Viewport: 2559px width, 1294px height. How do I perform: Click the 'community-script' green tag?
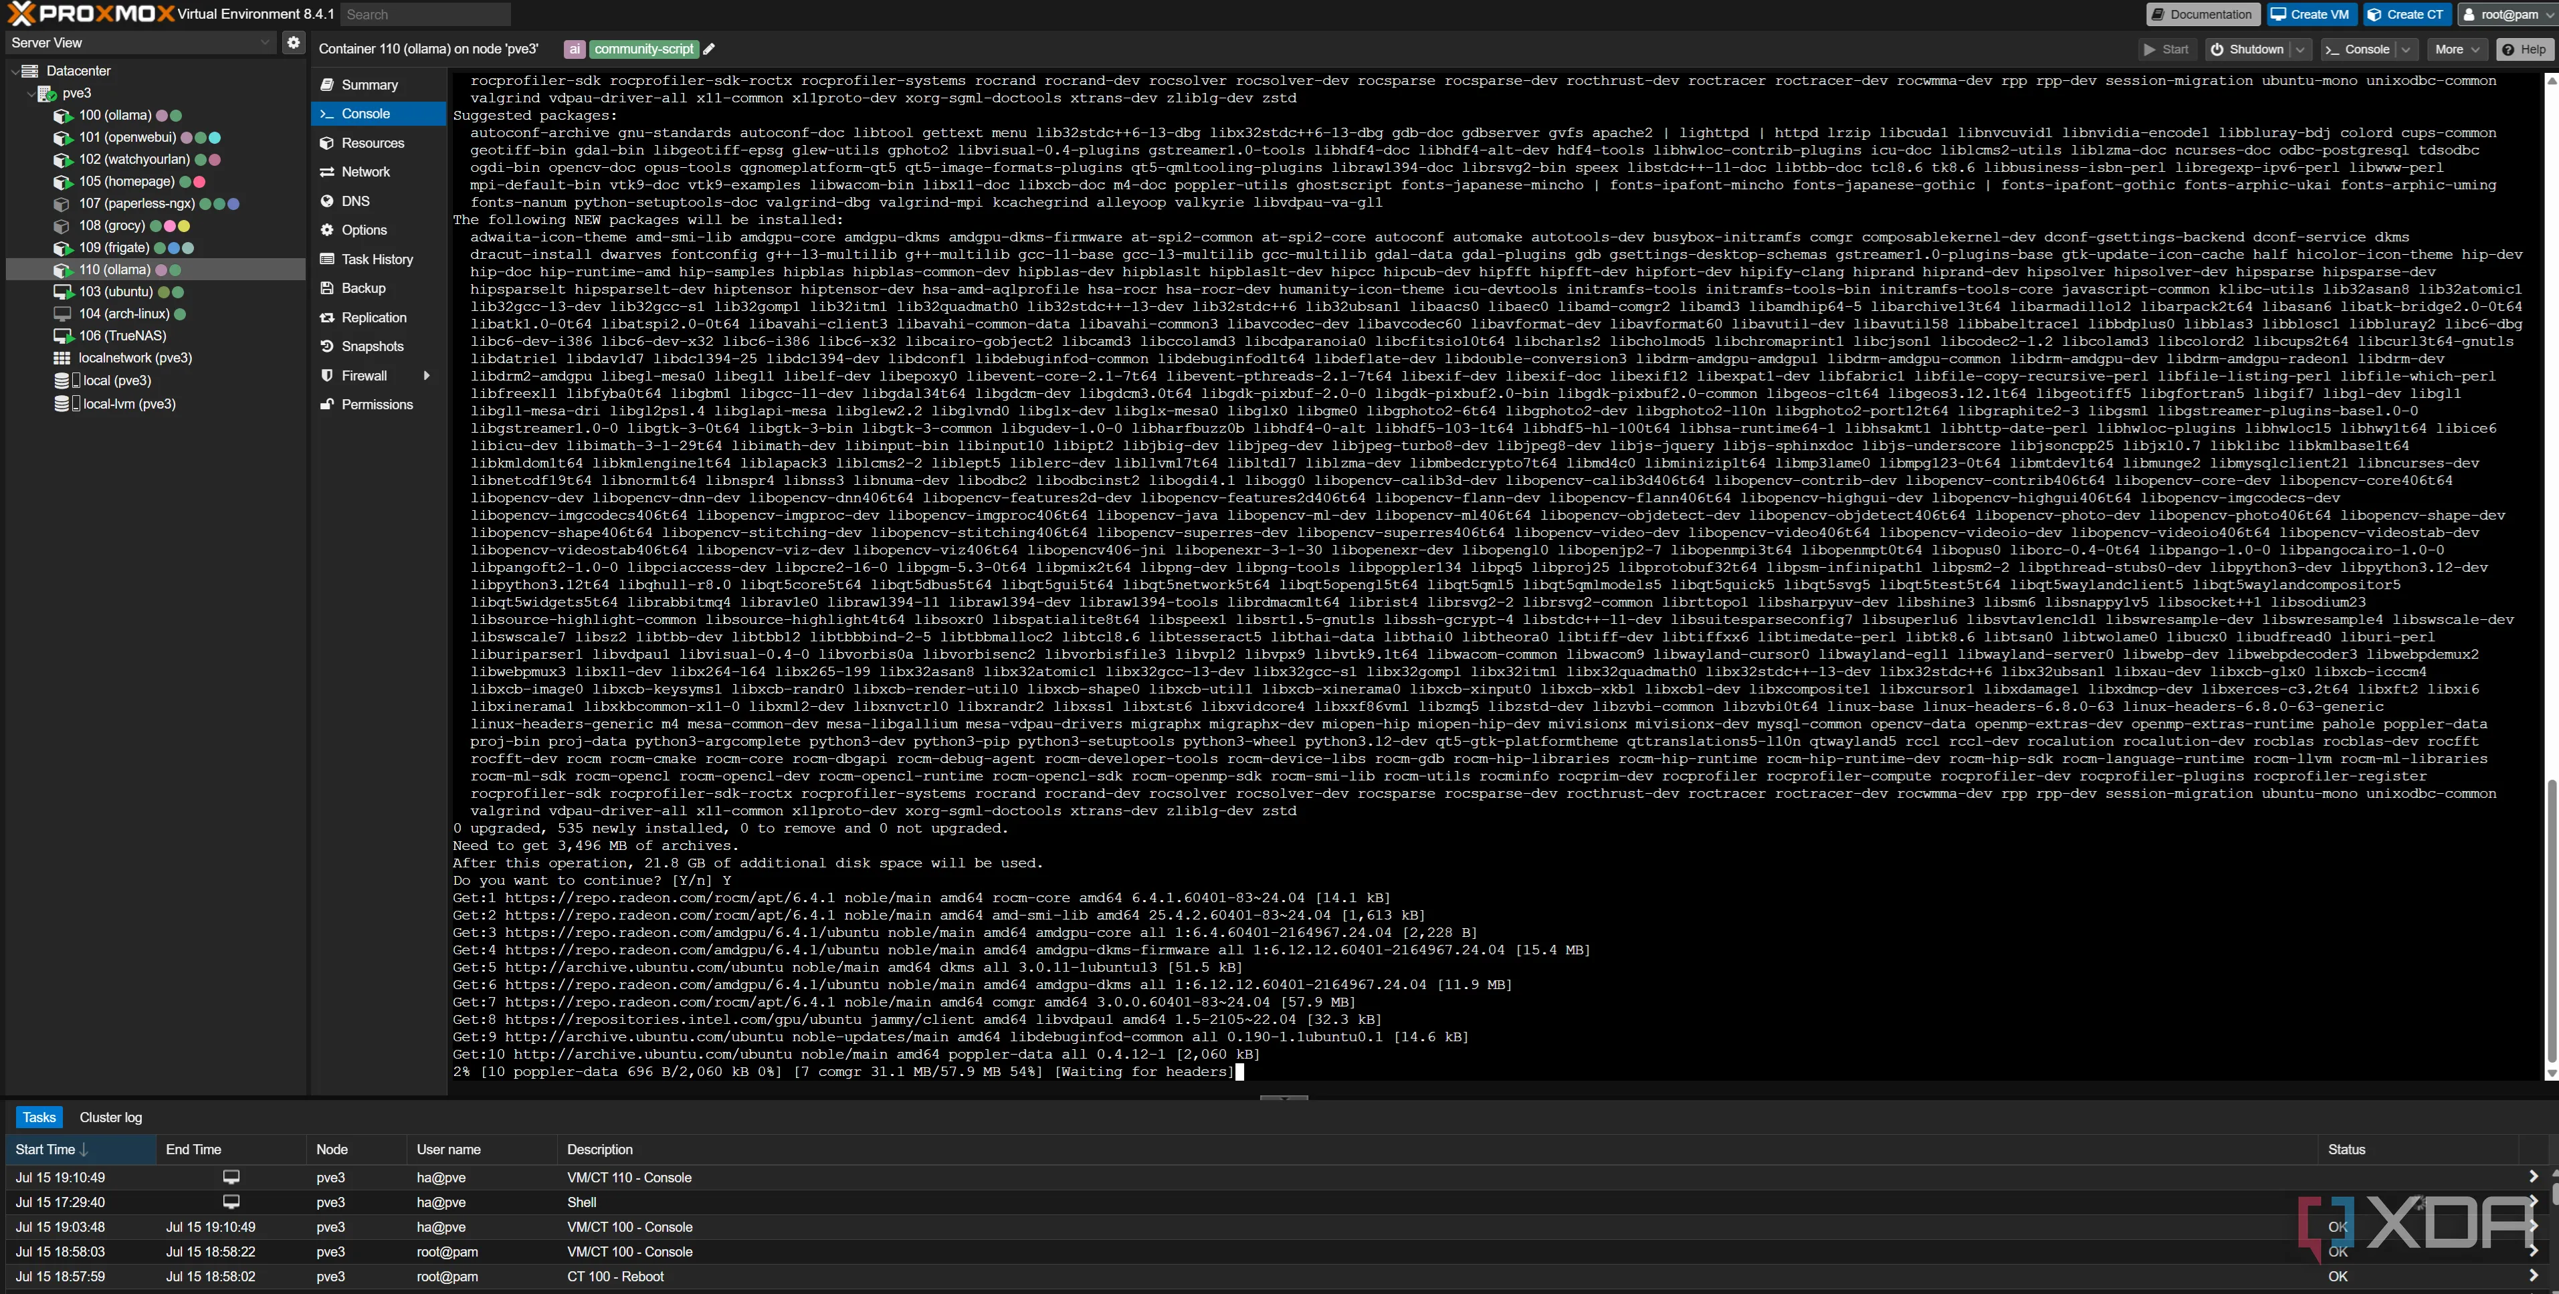click(643, 49)
